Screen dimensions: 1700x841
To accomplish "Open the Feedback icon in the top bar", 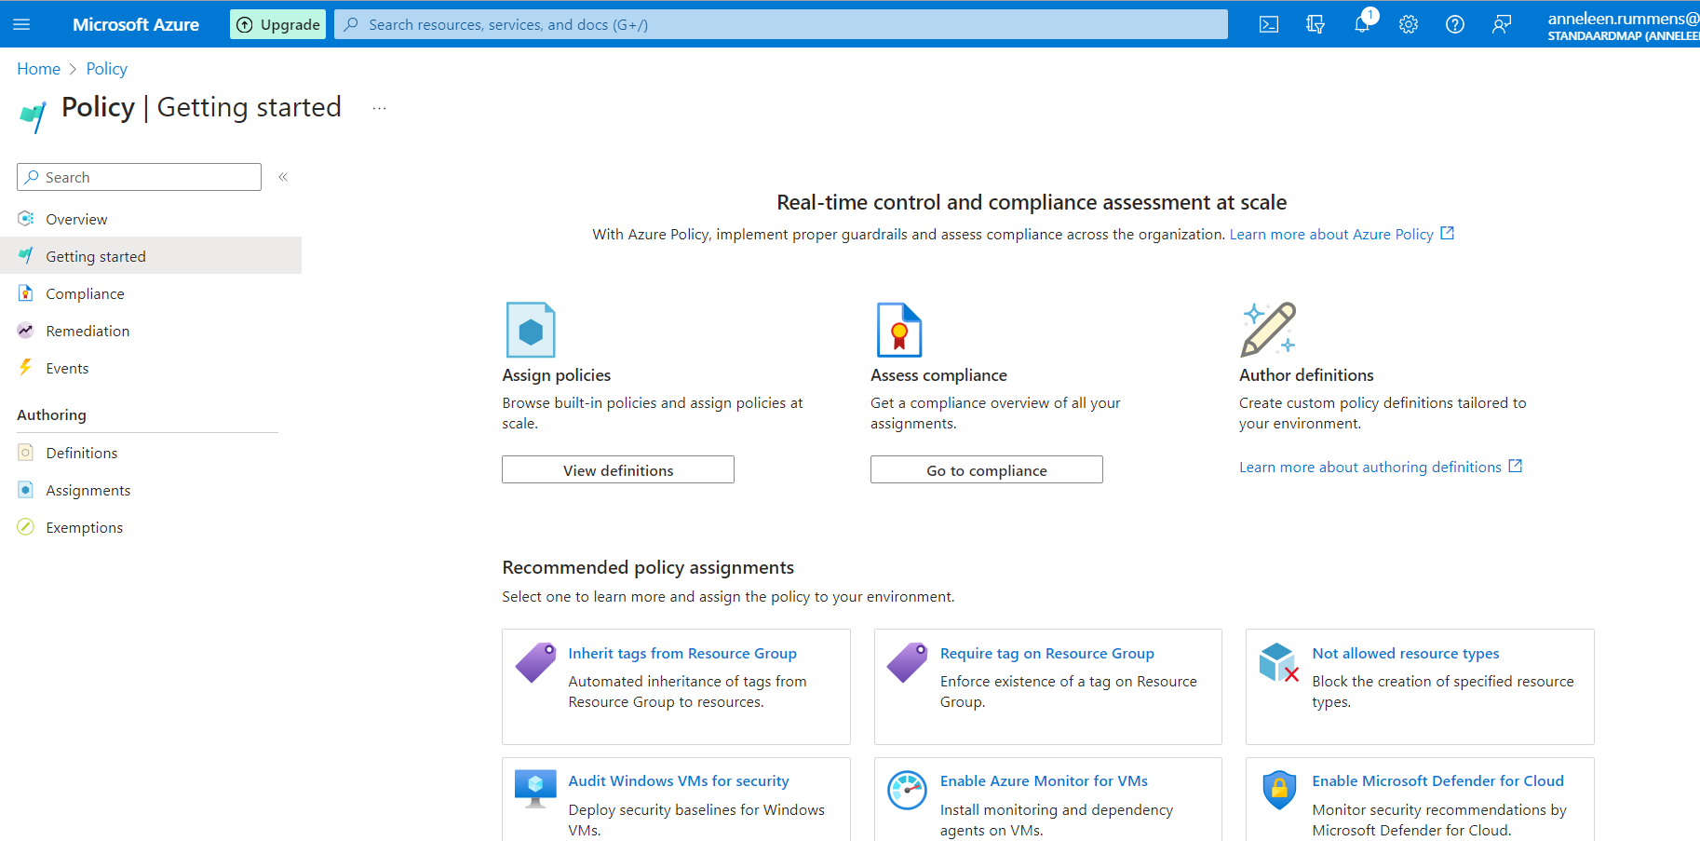I will [x=1502, y=24].
